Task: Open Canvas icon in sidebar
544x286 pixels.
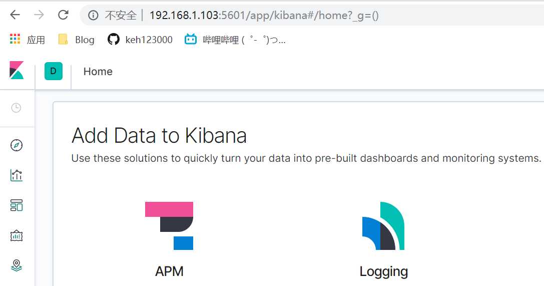Action: click(17, 235)
